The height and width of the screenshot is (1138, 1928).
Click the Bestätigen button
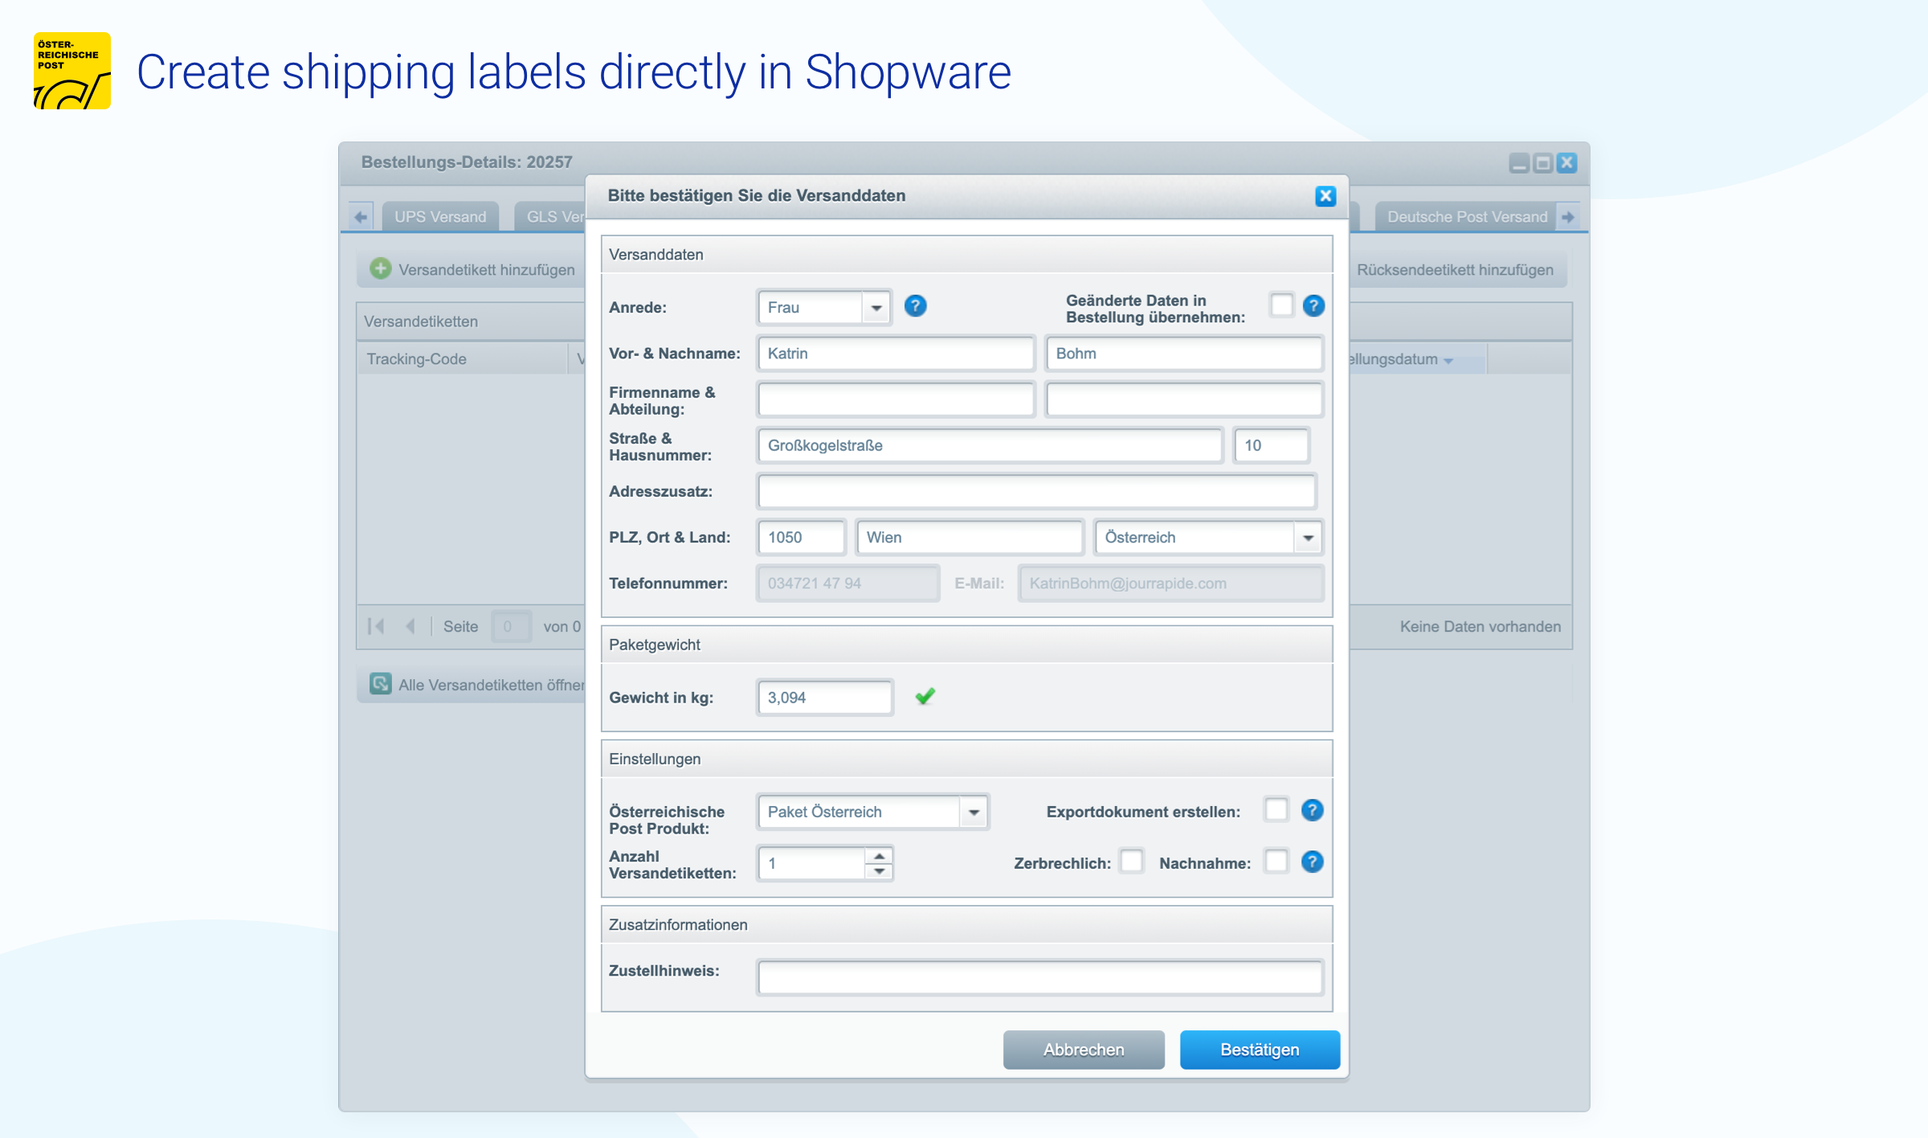[1260, 1050]
